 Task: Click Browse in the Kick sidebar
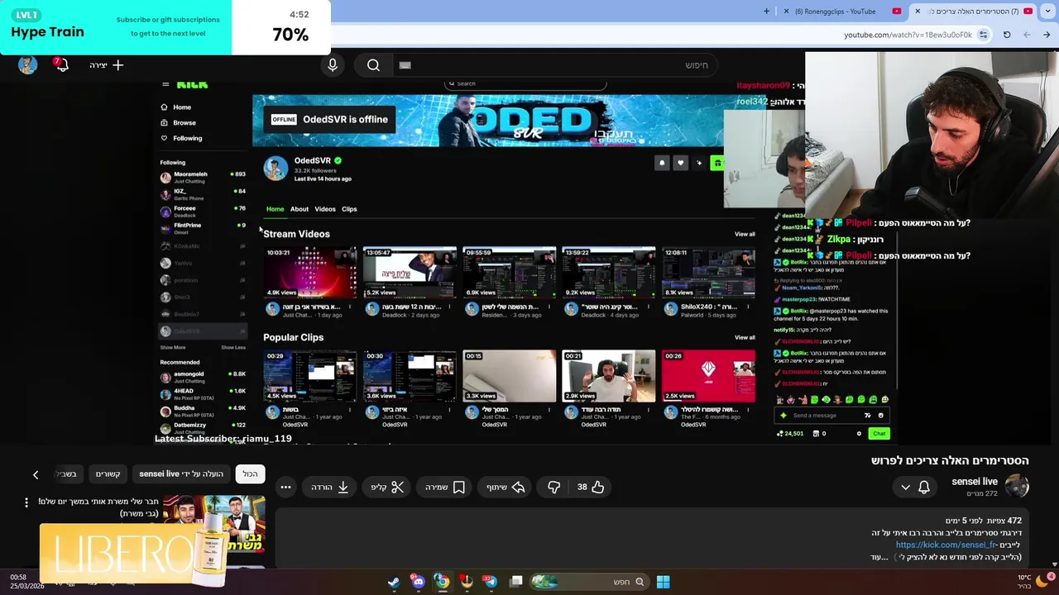178,122
